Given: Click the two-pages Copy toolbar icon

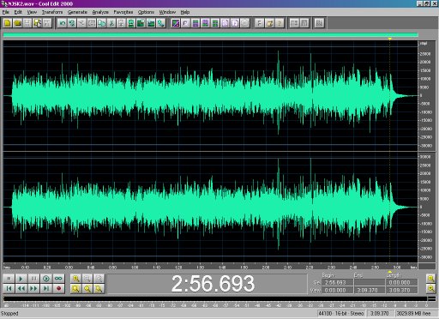Looking at the screenshot, I should click(x=101, y=23).
